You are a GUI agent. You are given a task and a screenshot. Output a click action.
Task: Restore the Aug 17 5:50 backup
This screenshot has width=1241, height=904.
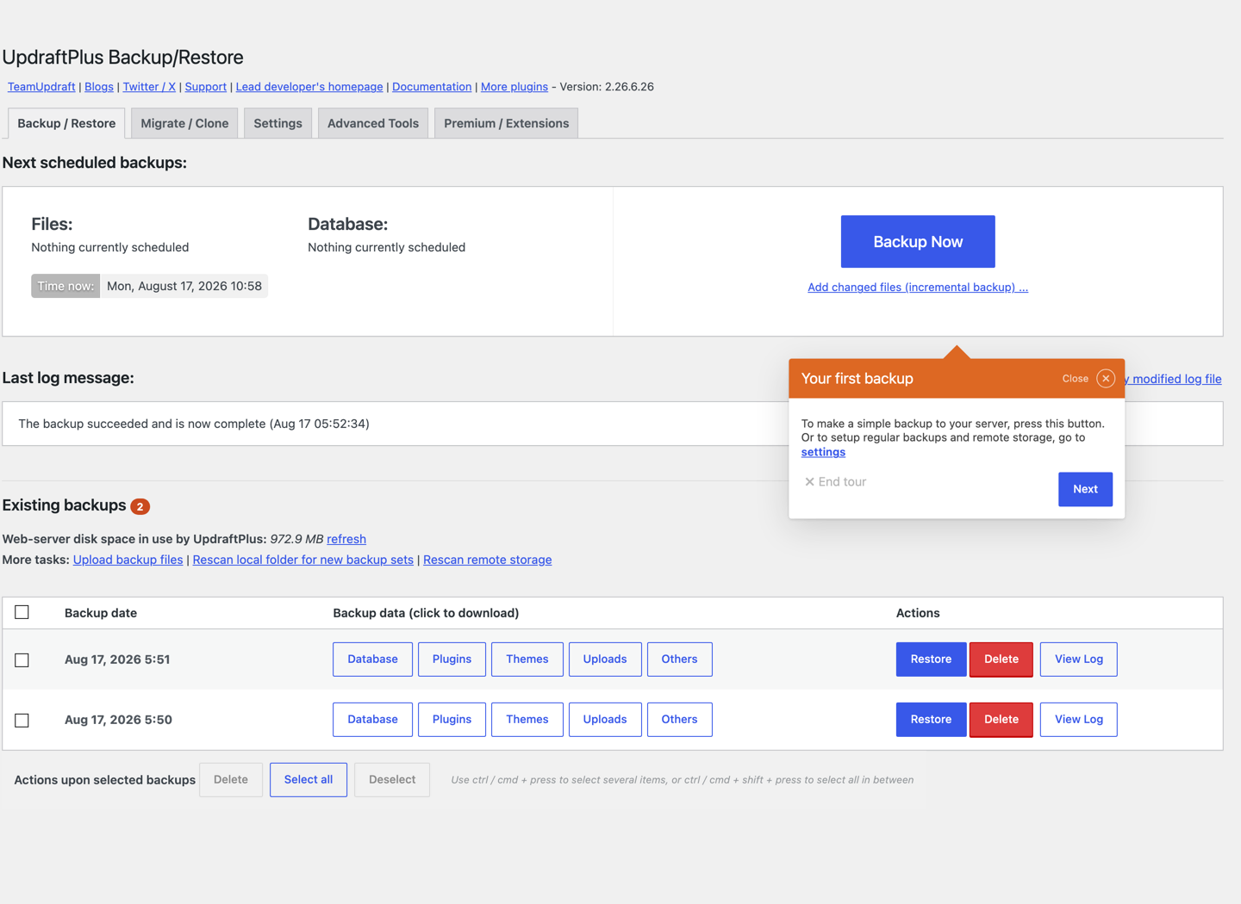[931, 720]
